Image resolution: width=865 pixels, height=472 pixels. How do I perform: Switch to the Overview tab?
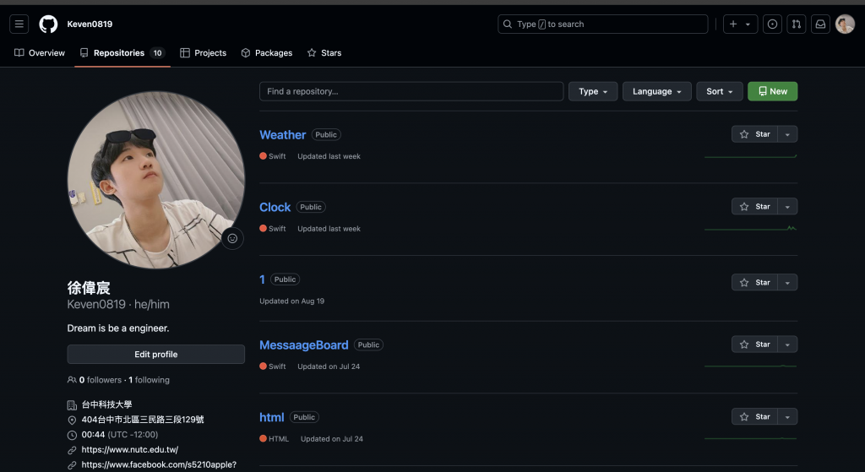coord(39,53)
